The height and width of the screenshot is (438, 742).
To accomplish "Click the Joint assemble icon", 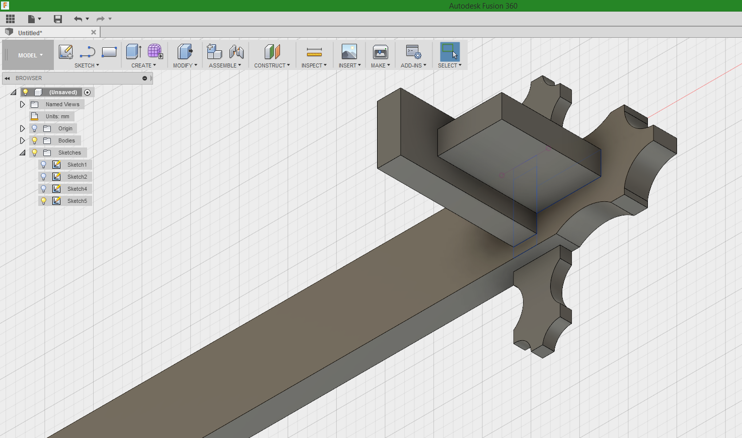I will tap(236, 51).
